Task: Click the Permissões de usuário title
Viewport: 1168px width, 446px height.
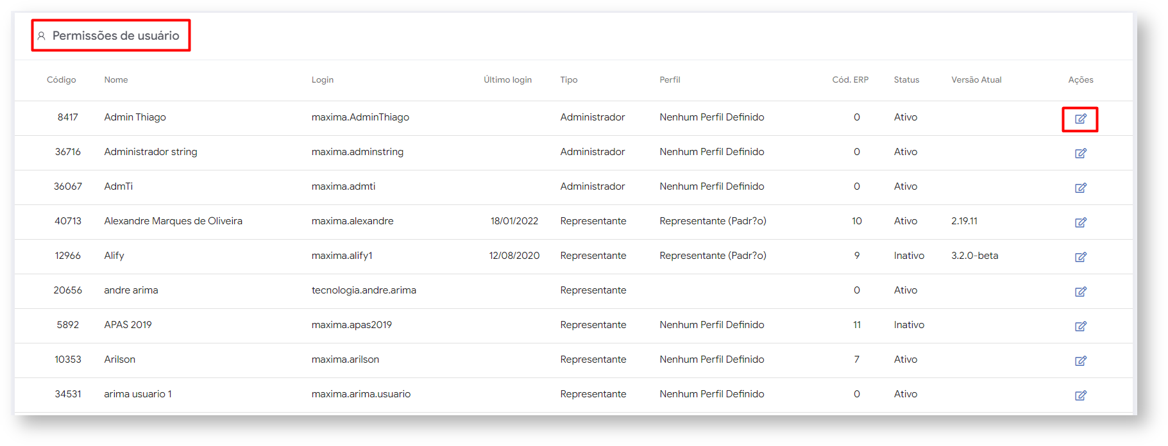Action: pyautogui.click(x=115, y=36)
